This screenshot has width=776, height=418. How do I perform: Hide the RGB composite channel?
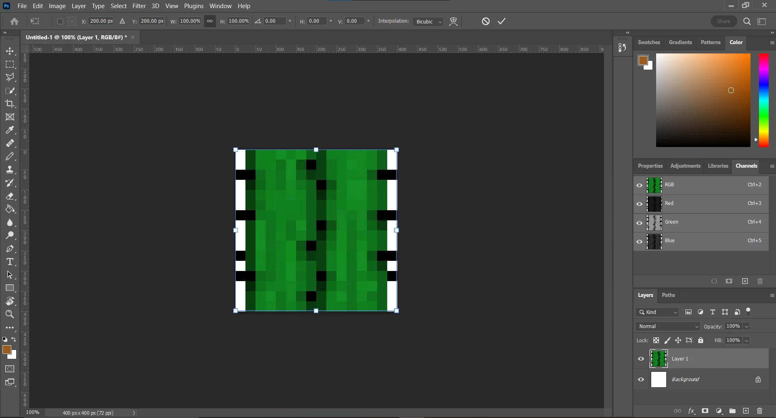640,185
